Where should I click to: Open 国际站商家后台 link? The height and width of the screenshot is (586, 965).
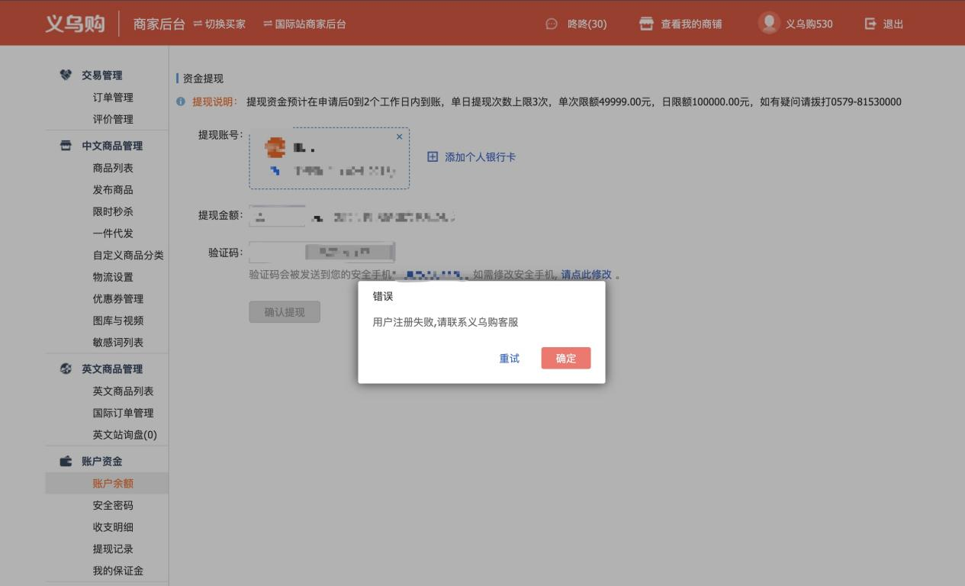coord(304,24)
